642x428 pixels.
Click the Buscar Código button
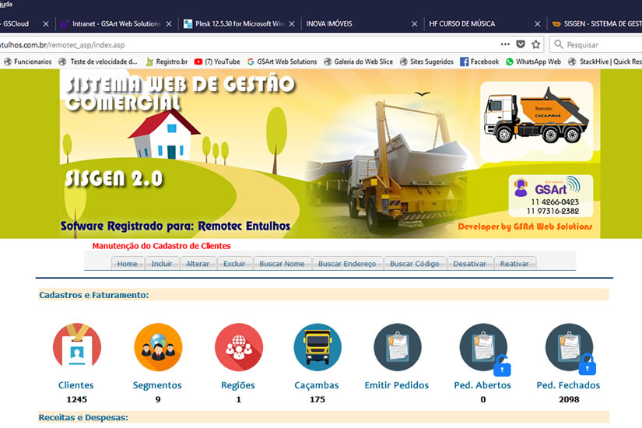[x=414, y=264]
